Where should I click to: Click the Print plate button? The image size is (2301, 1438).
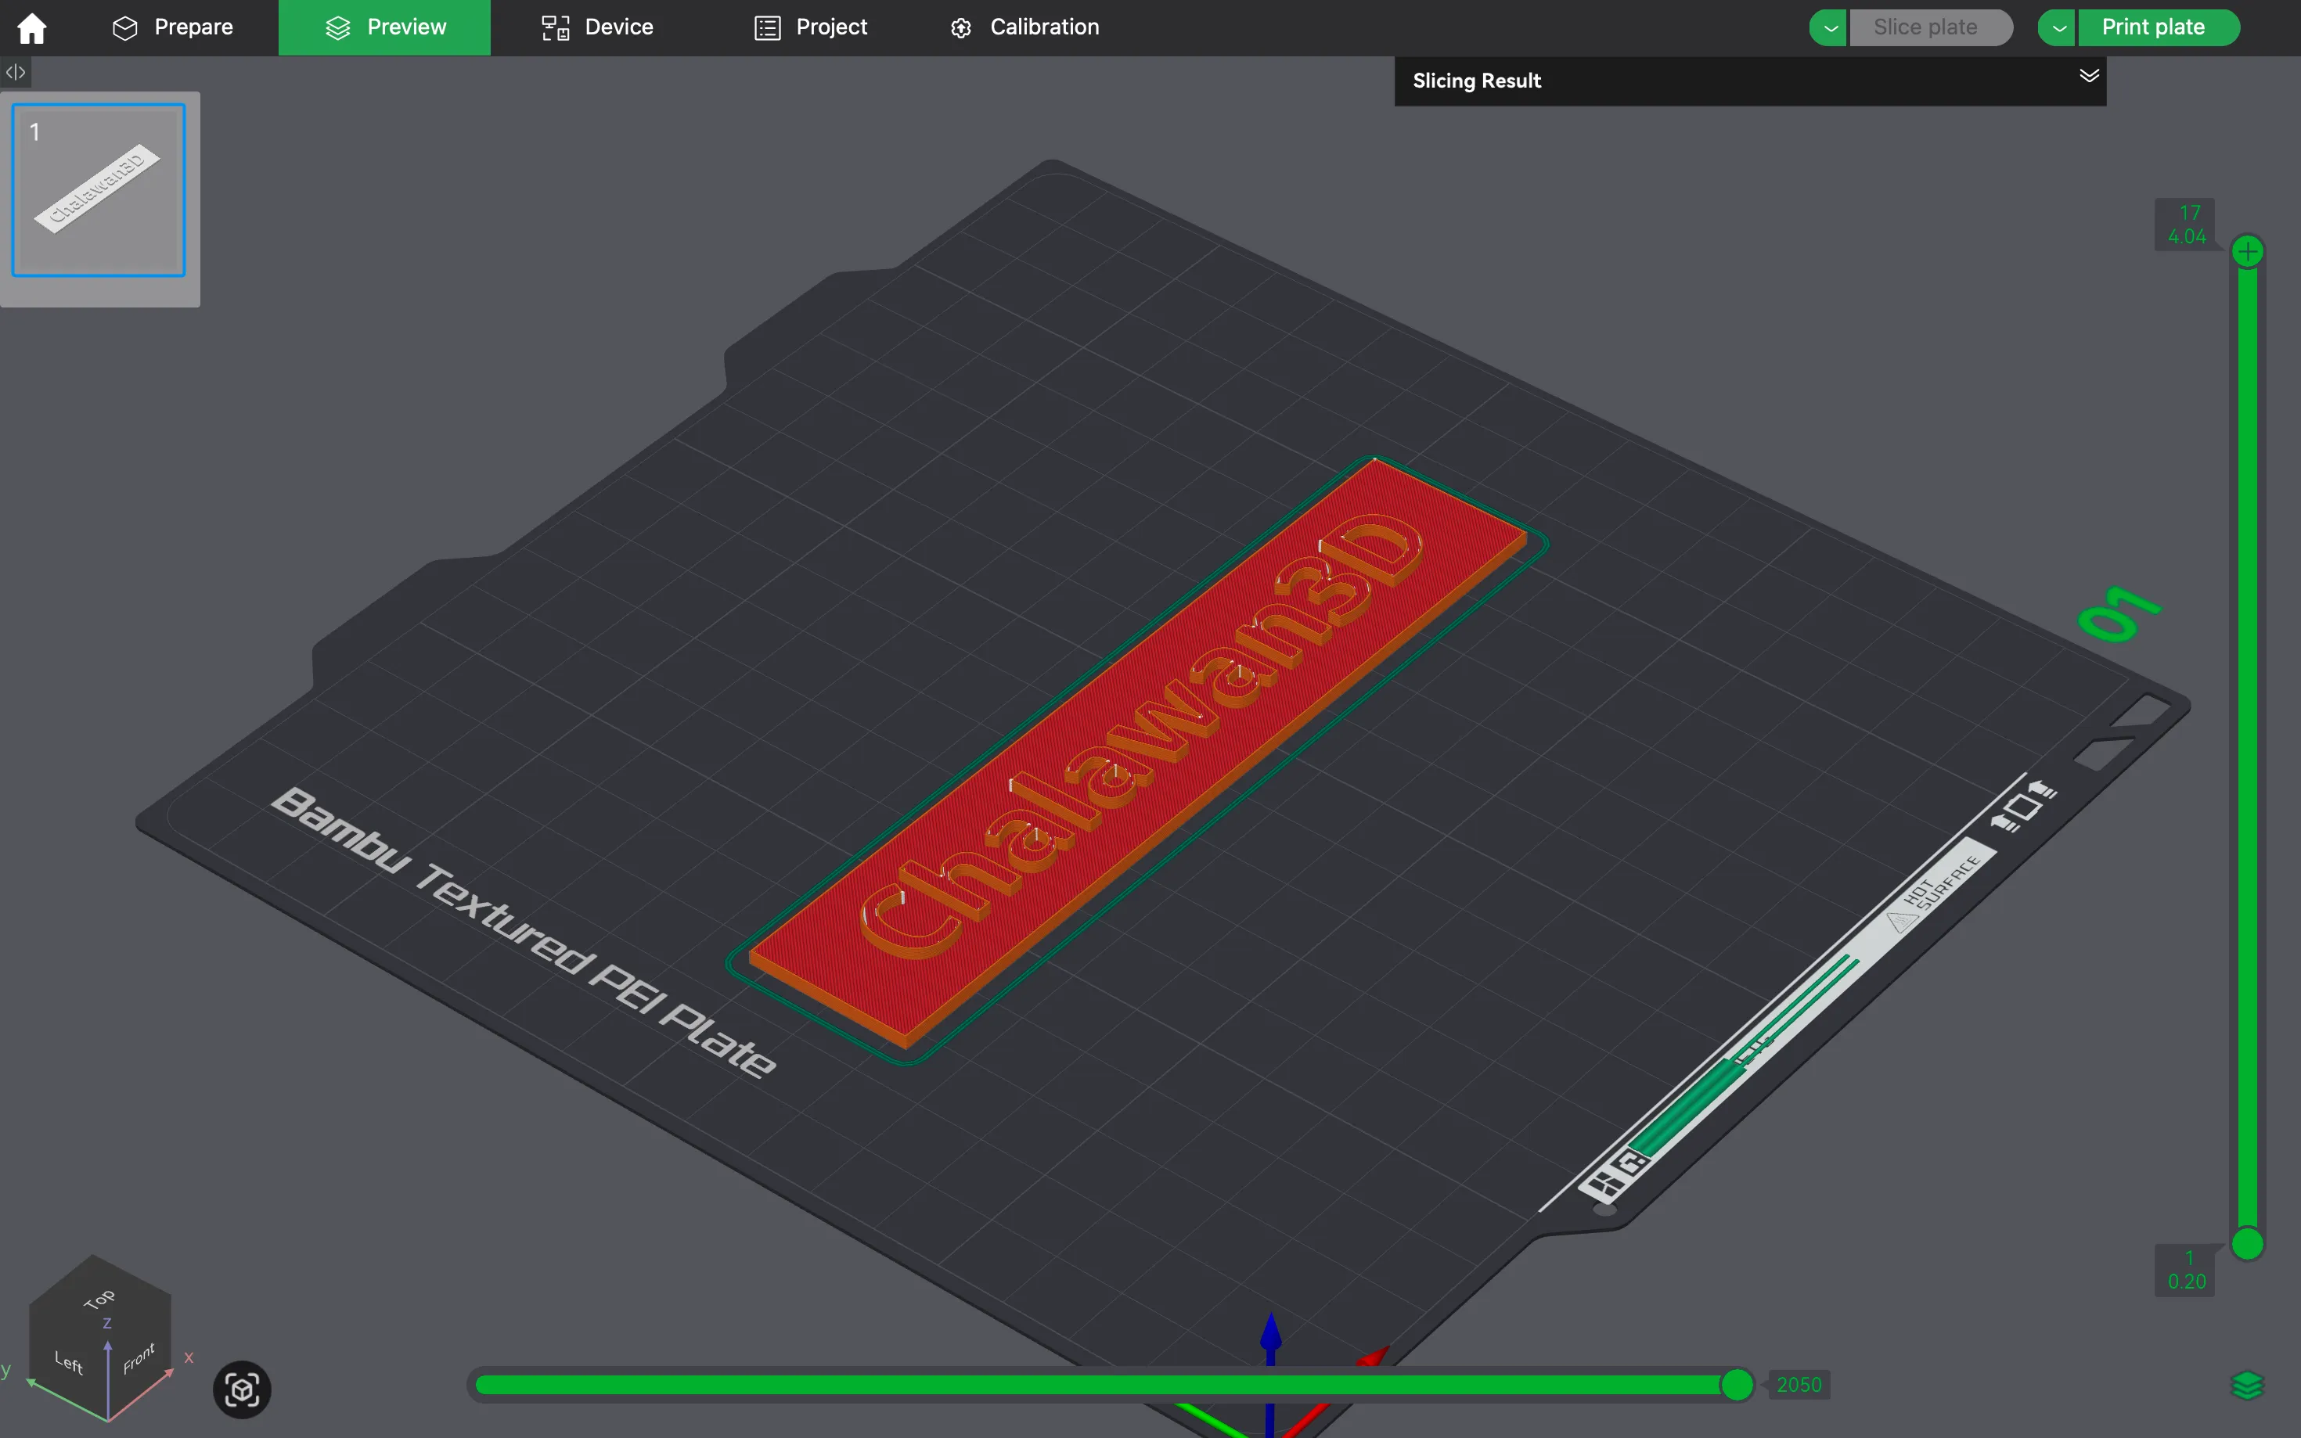(2152, 27)
